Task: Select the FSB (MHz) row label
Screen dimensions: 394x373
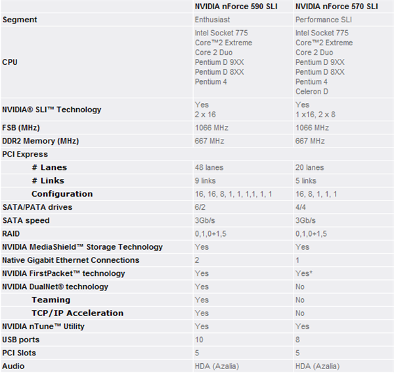Action: (x=21, y=128)
